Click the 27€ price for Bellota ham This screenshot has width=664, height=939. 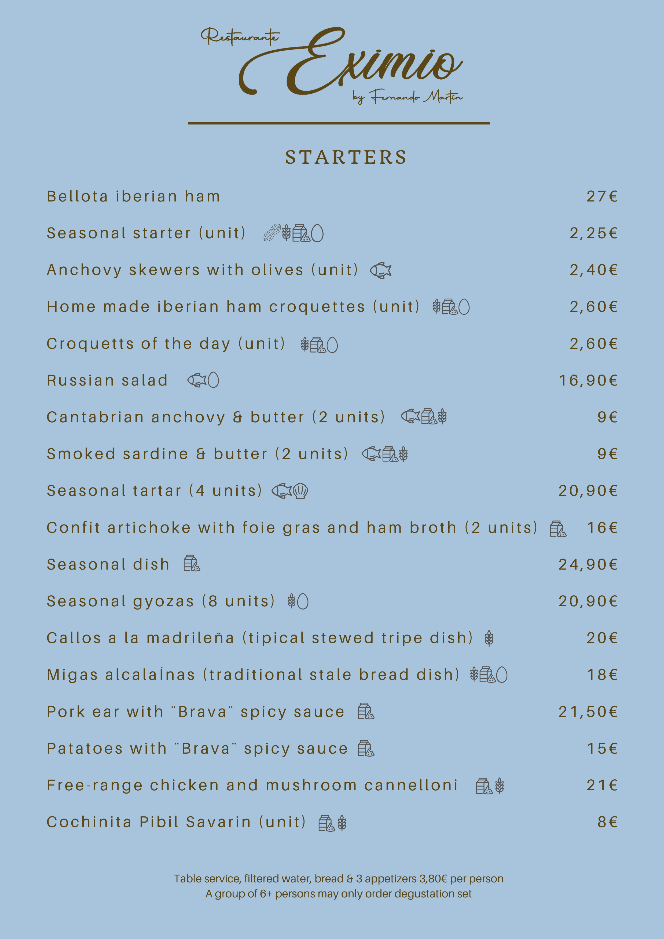(x=602, y=196)
